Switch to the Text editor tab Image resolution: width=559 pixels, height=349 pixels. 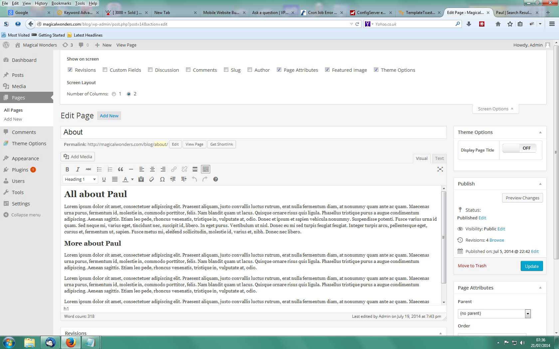[439, 159]
